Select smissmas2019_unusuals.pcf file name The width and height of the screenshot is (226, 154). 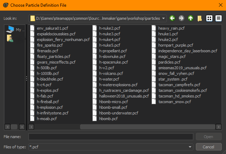tap(182, 68)
